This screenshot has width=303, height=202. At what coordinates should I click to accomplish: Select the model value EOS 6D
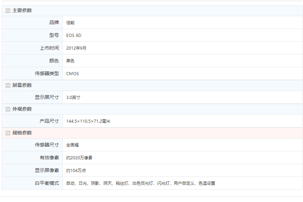[x=74, y=36]
